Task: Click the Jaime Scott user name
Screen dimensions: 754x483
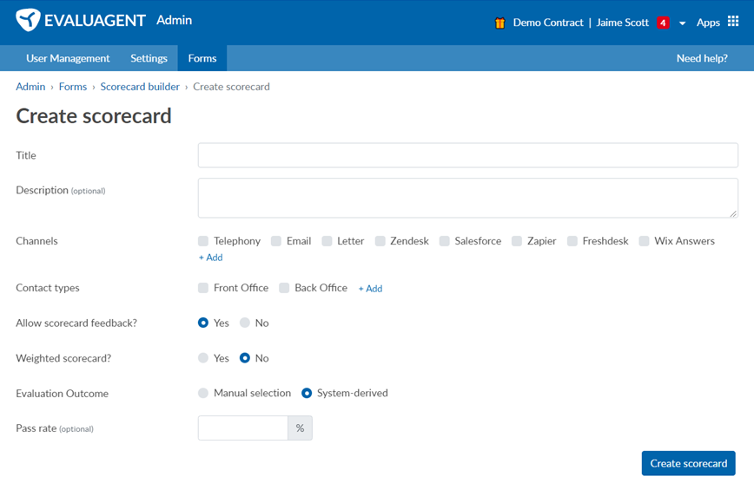Action: point(622,23)
